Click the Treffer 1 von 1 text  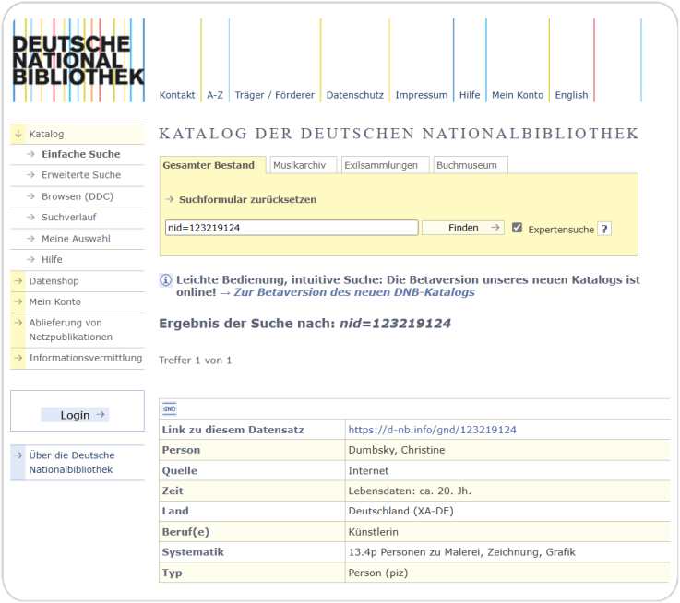point(195,361)
